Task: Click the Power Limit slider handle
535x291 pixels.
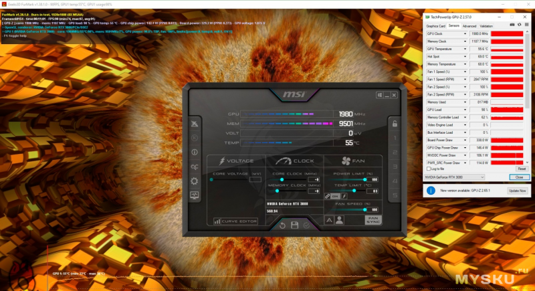Action: (x=364, y=179)
